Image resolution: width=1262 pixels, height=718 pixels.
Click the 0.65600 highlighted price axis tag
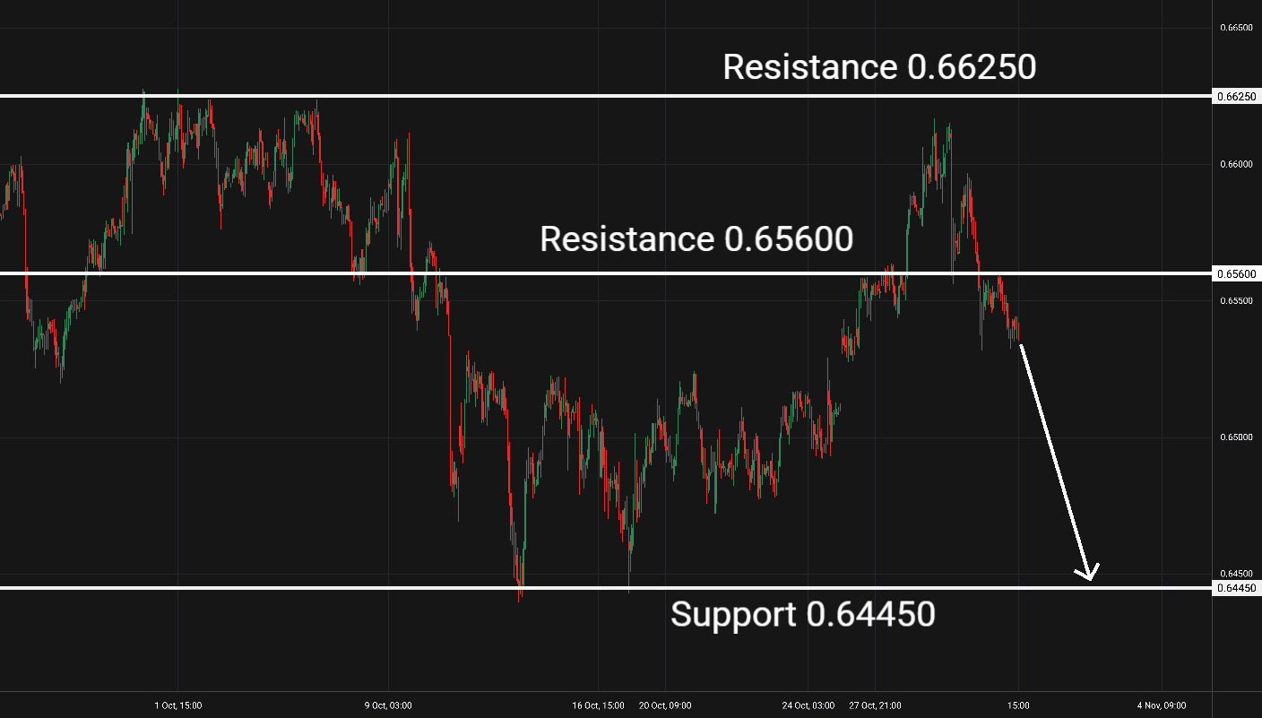click(x=1237, y=273)
